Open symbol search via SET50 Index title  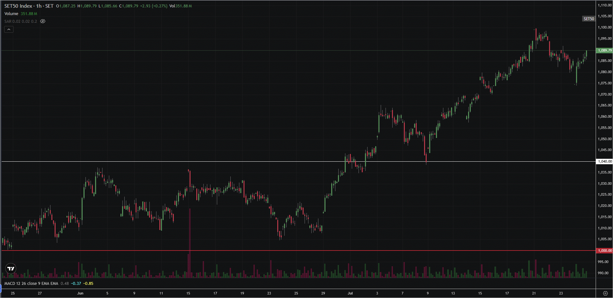click(x=18, y=6)
